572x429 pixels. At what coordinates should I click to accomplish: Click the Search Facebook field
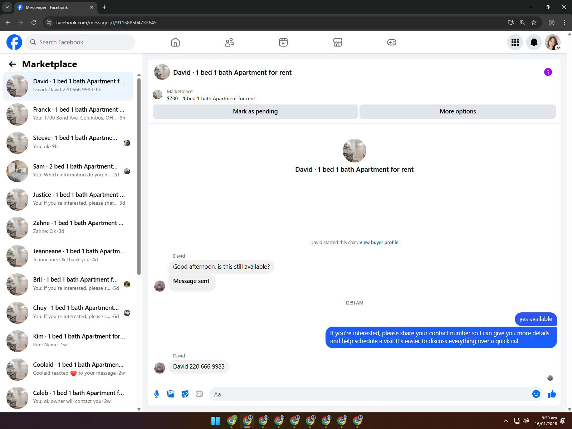pyautogui.click(x=80, y=42)
